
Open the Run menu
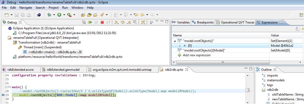[x=65, y=8]
